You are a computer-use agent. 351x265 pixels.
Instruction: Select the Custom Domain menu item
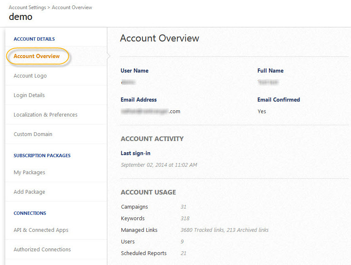coord(33,134)
